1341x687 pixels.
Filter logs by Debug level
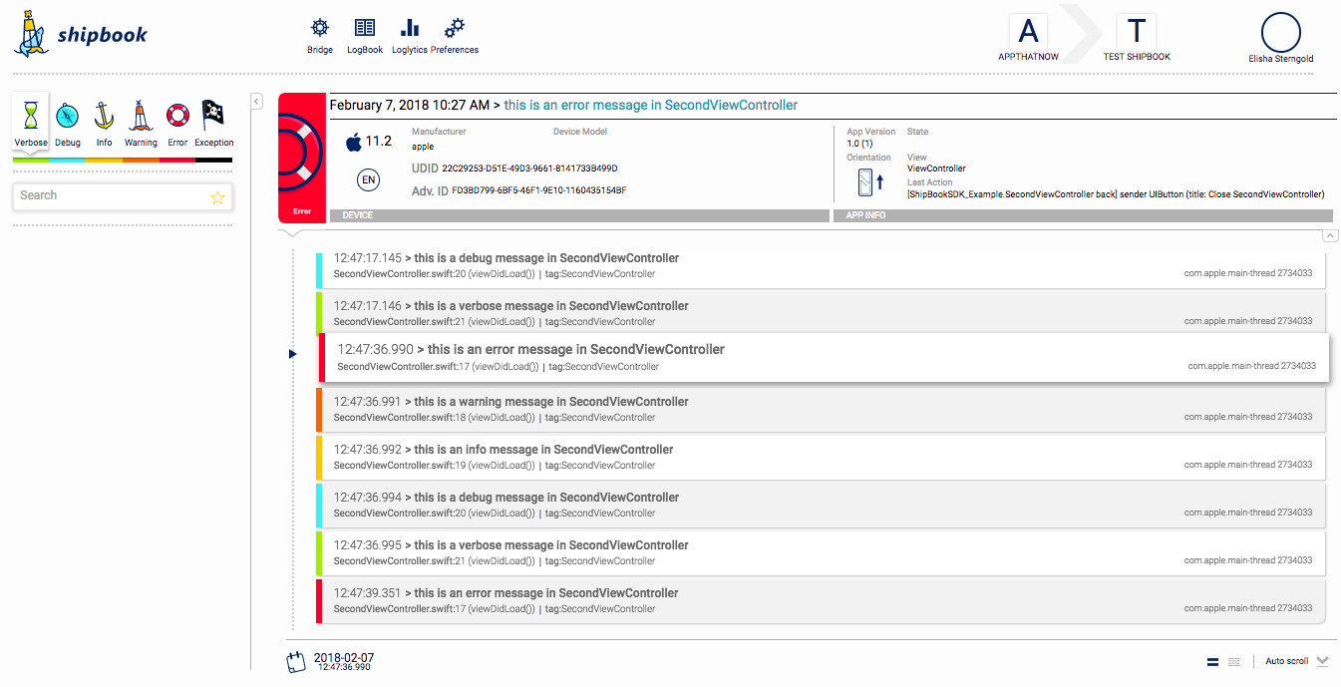pos(68,123)
